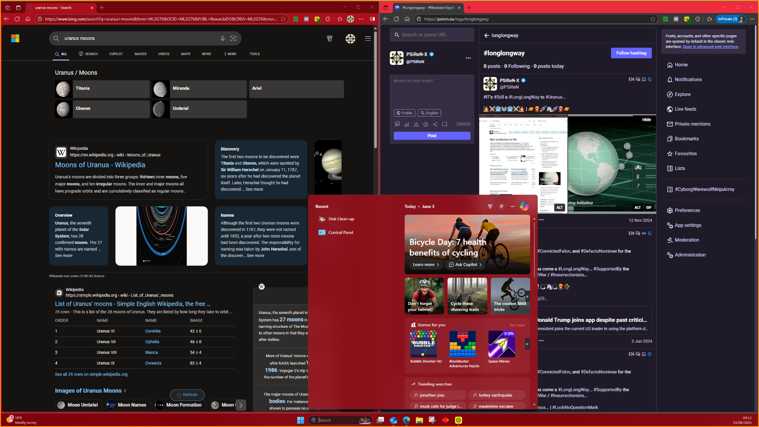Click the content warning triangle icon in composer

pyautogui.click(x=416, y=124)
